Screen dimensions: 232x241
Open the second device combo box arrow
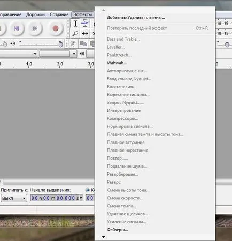pos(74,54)
